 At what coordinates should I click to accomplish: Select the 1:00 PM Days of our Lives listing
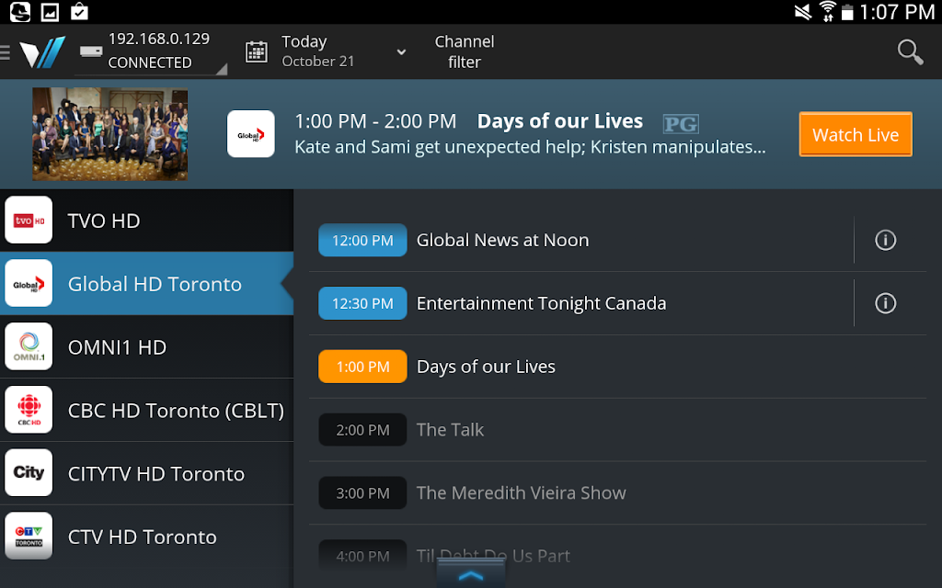[486, 367]
